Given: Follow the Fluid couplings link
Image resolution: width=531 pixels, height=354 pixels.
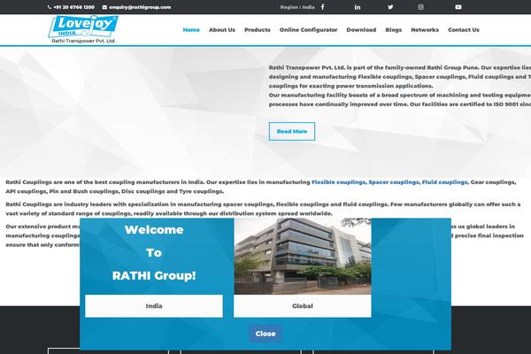Looking at the screenshot, I should click(444, 182).
